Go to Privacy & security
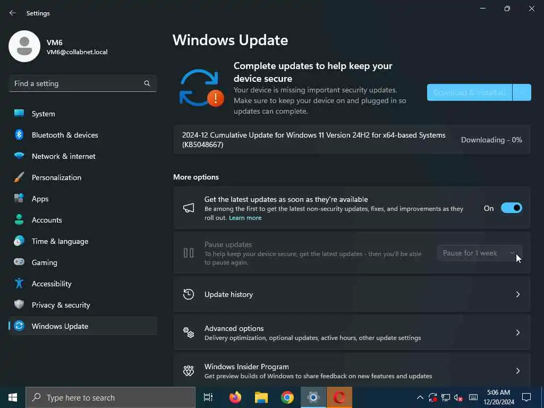This screenshot has height=408, width=544. [83, 304]
